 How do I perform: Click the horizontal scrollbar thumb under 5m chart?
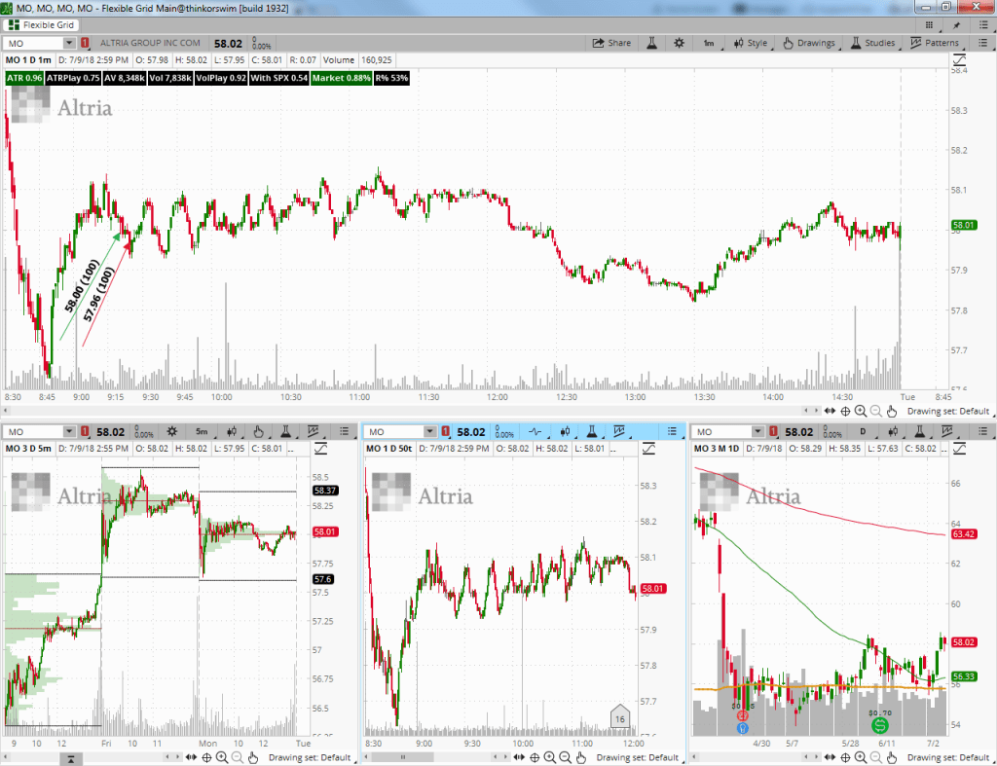tap(71, 759)
